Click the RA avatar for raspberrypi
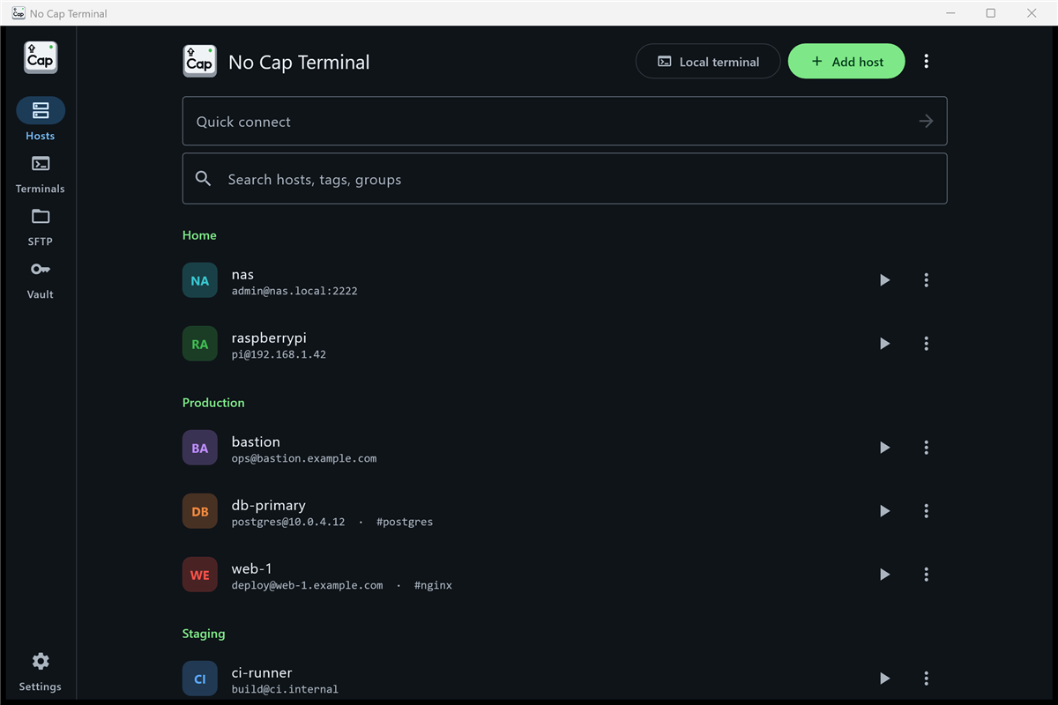The width and height of the screenshot is (1058, 705). click(x=200, y=344)
